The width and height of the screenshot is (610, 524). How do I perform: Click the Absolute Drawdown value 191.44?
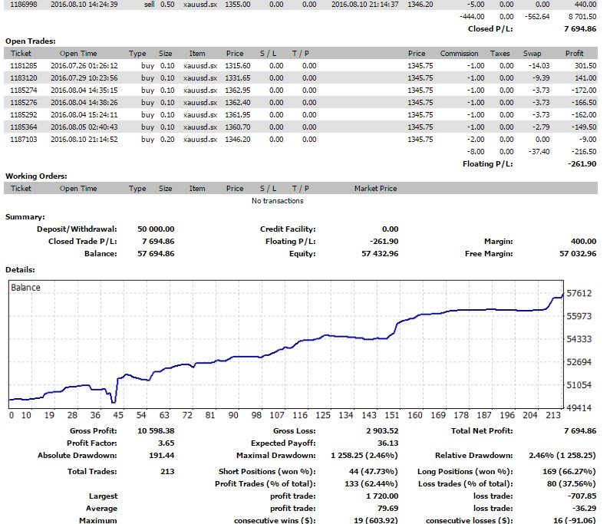click(161, 456)
